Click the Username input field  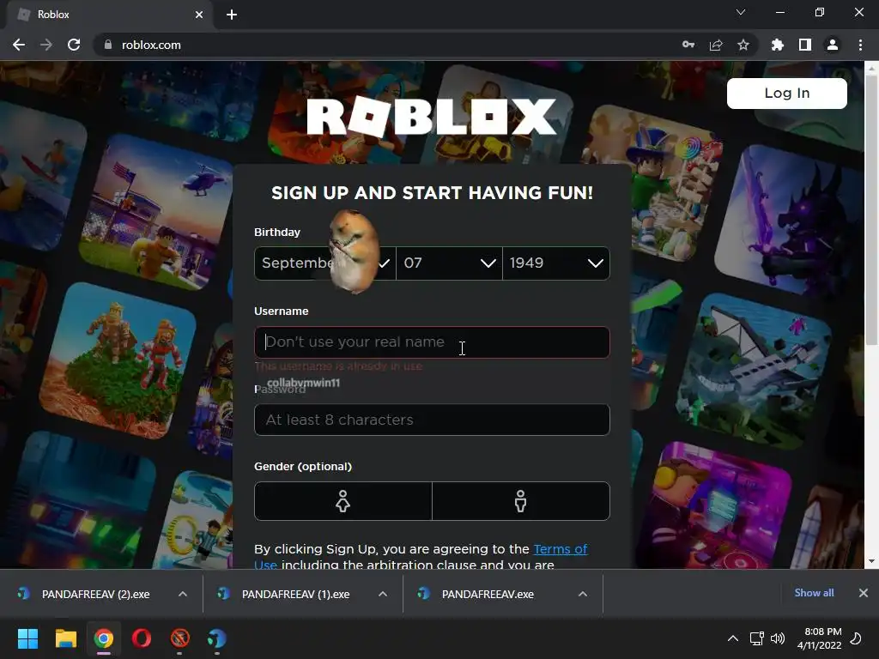pyautogui.click(x=432, y=342)
